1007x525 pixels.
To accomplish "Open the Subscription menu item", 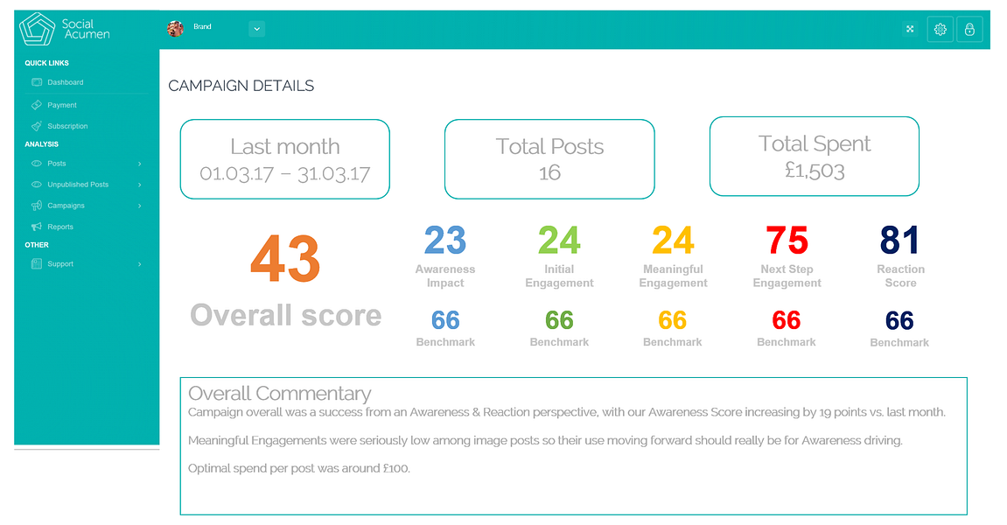I will click(67, 126).
